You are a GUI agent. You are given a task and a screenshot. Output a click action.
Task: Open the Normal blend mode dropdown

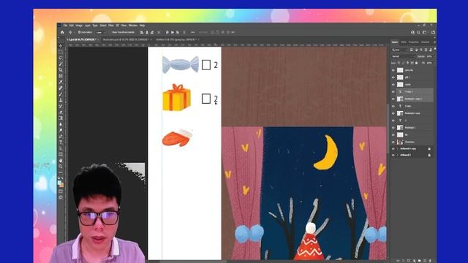tap(403, 56)
